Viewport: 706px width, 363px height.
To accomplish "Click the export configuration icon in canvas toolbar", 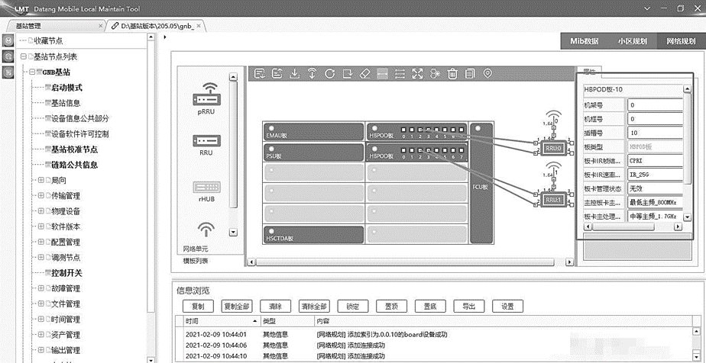I will [277, 74].
